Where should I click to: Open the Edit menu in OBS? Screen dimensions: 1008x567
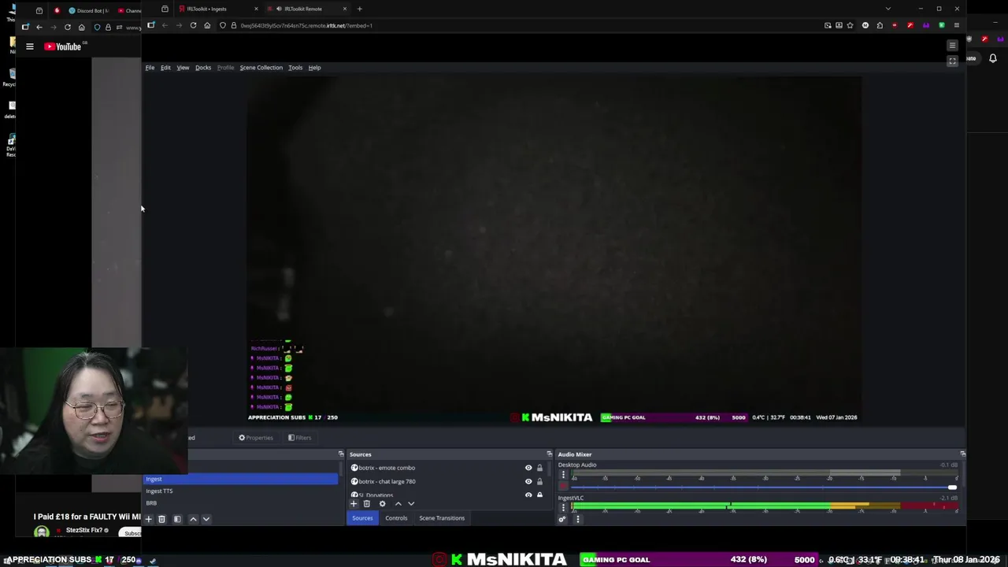tap(165, 68)
